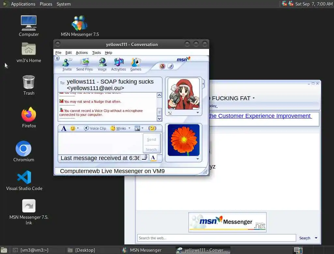The image size is (334, 254).
Task: Open the Help menu
Action: point(108,53)
